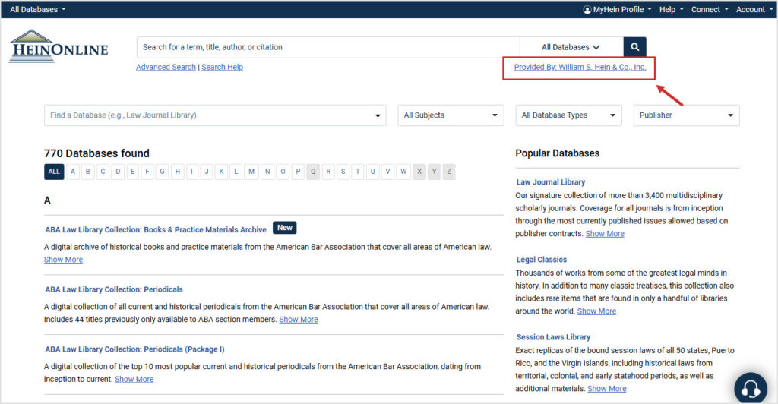This screenshot has width=778, height=404.
Task: Open ABA Law Library Collection: Periodicals
Action: (x=114, y=289)
